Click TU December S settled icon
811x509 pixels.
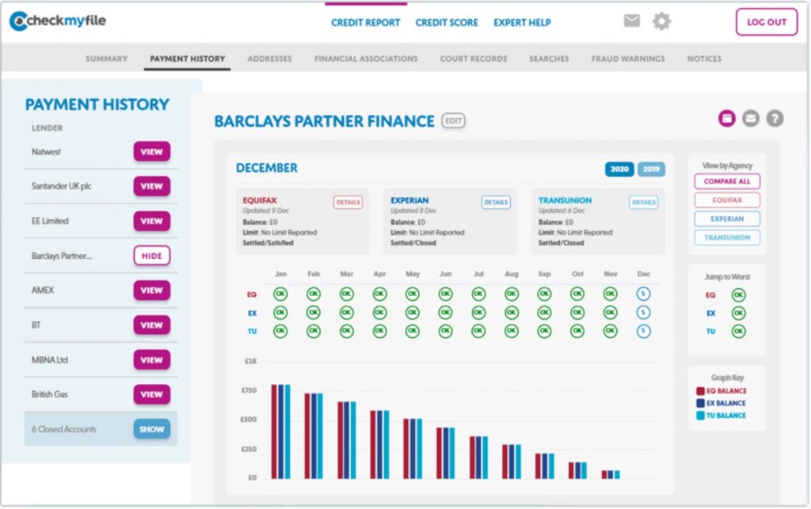point(643,331)
